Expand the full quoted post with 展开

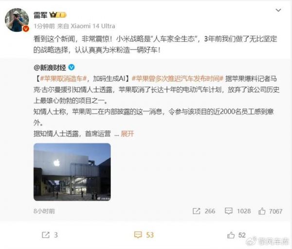coord(128,134)
